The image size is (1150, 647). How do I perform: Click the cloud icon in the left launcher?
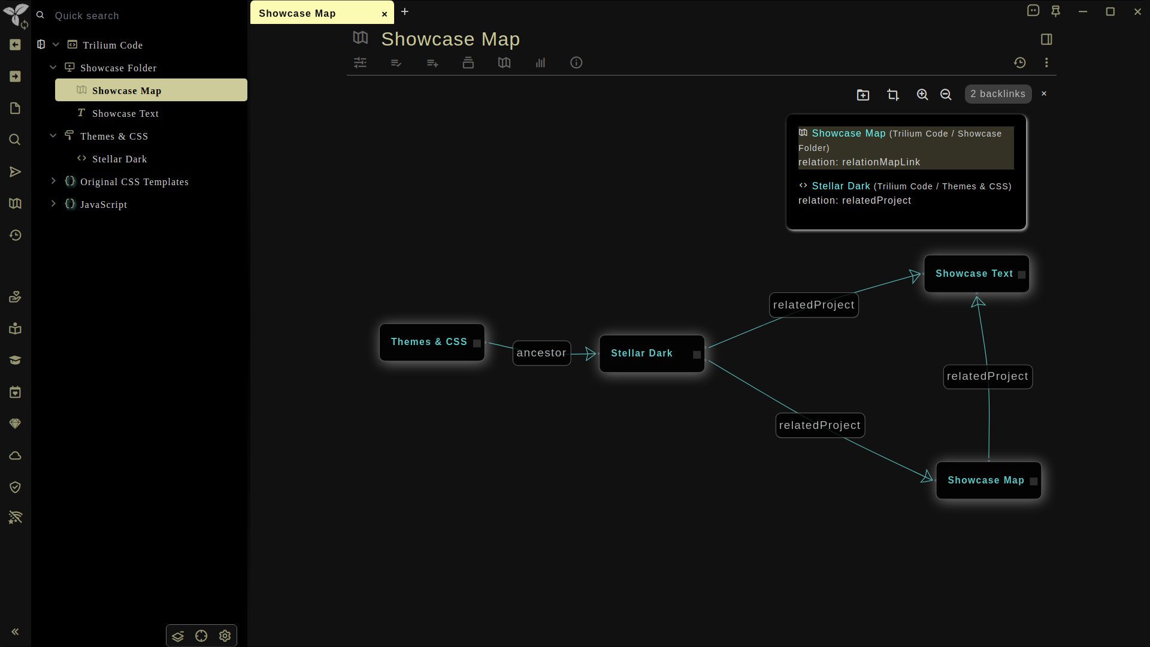coord(16,456)
